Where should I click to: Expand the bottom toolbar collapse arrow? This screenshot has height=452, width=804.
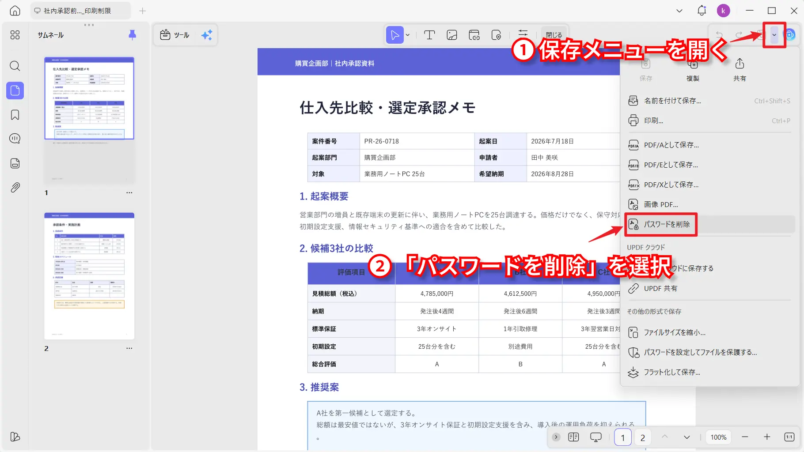pyautogui.click(x=556, y=437)
